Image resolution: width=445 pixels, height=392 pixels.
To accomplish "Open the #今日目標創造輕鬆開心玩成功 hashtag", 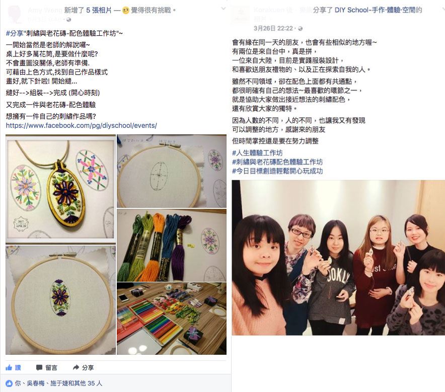I will click(277, 171).
